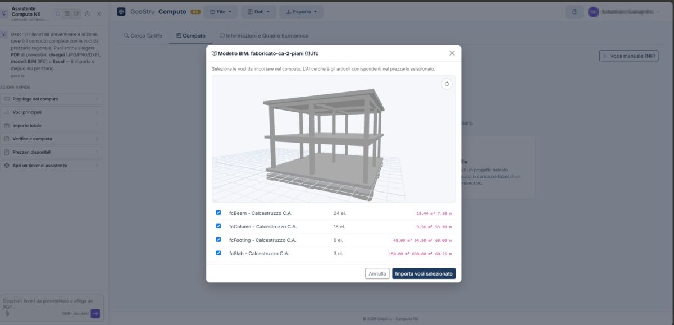674x325 pixels.
Task: Click the Voce manuale (NP) button
Action: click(629, 56)
